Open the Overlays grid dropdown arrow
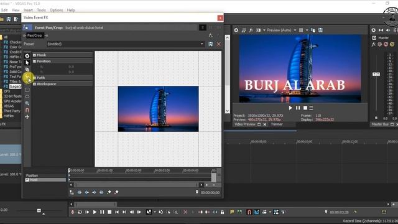398x224 pixels. pos(307,30)
